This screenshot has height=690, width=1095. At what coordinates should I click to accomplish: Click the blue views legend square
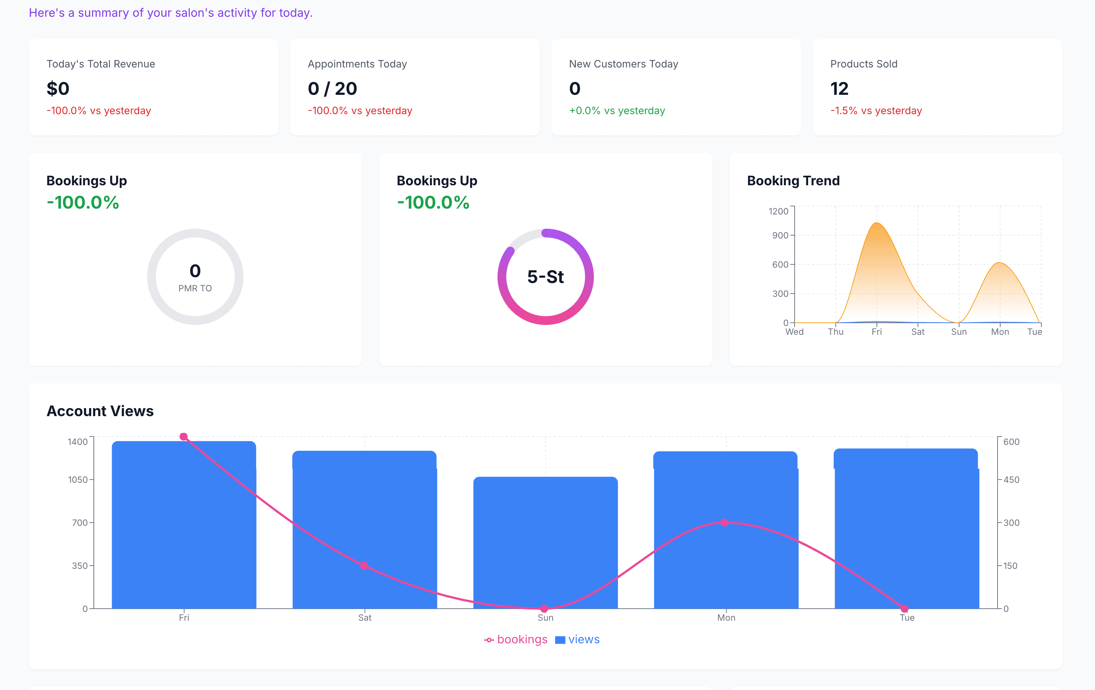[560, 639]
